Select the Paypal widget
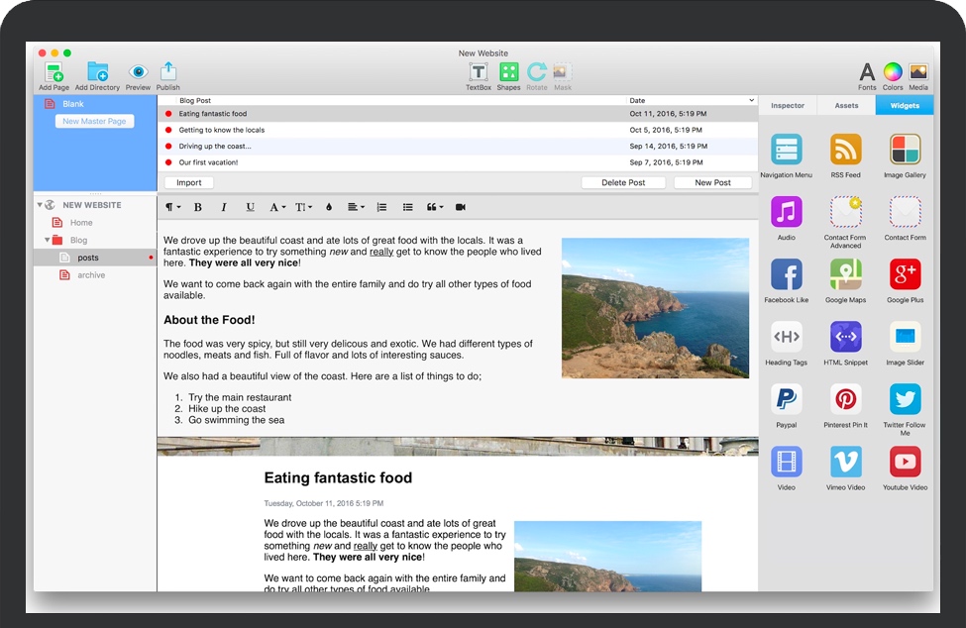The width and height of the screenshot is (966, 628). pyautogui.click(x=786, y=399)
